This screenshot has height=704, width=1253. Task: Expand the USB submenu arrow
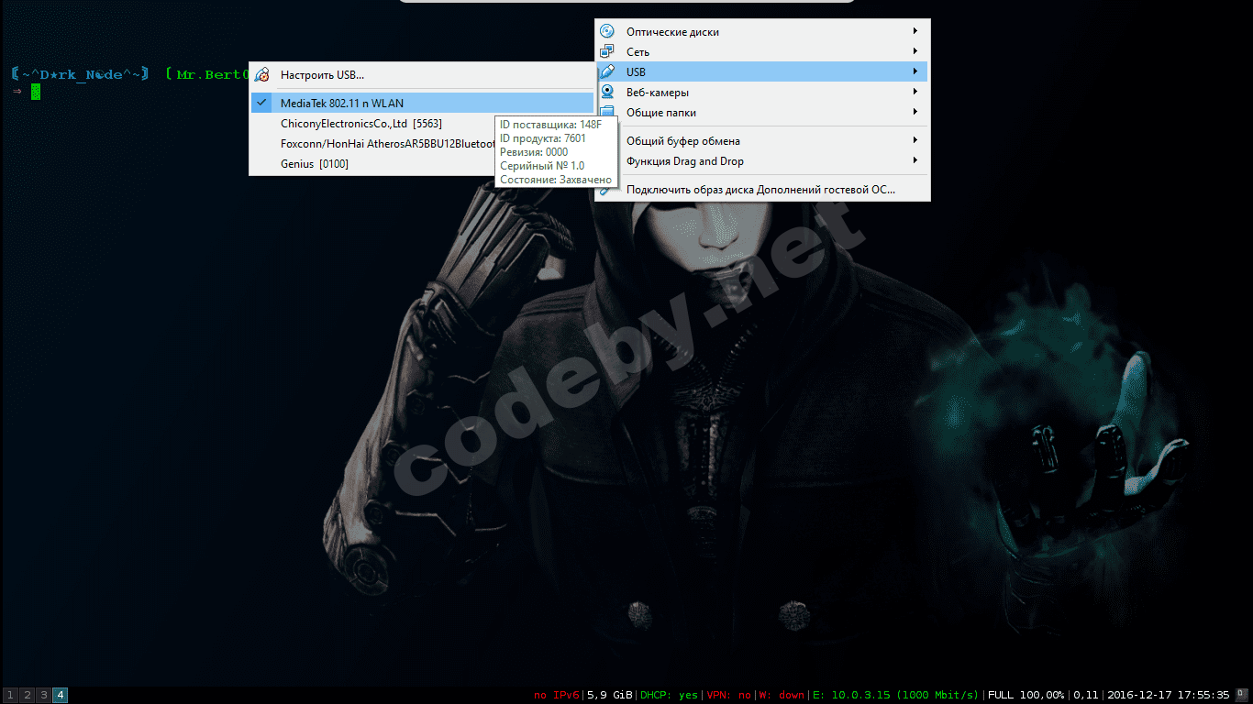pyautogui.click(x=915, y=71)
